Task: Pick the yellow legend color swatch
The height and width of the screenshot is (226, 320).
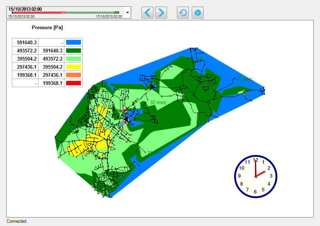Action: pyautogui.click(x=73, y=67)
